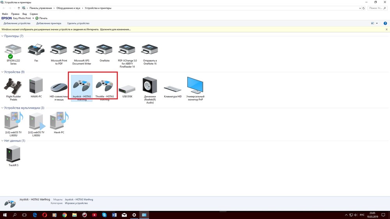Open taskbar search magnifier
This screenshot has width=390, height=219.
tap(14, 215)
